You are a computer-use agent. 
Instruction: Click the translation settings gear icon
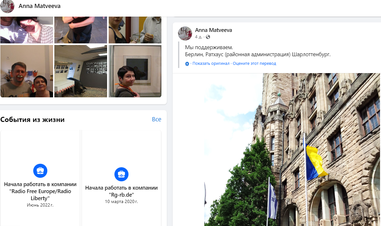tap(187, 64)
